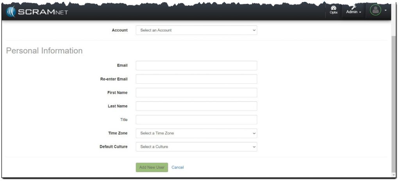
Task: Select the First Name text box
Action: pos(196,93)
